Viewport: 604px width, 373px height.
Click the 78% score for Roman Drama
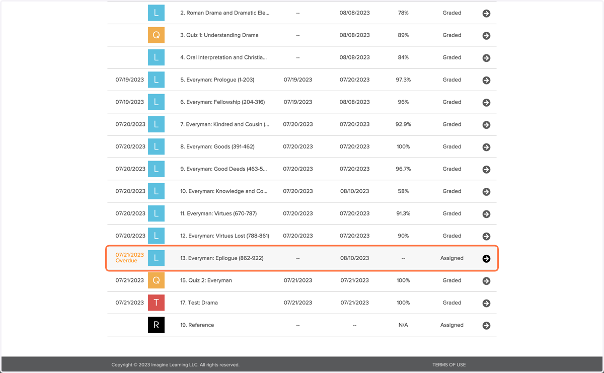click(403, 13)
